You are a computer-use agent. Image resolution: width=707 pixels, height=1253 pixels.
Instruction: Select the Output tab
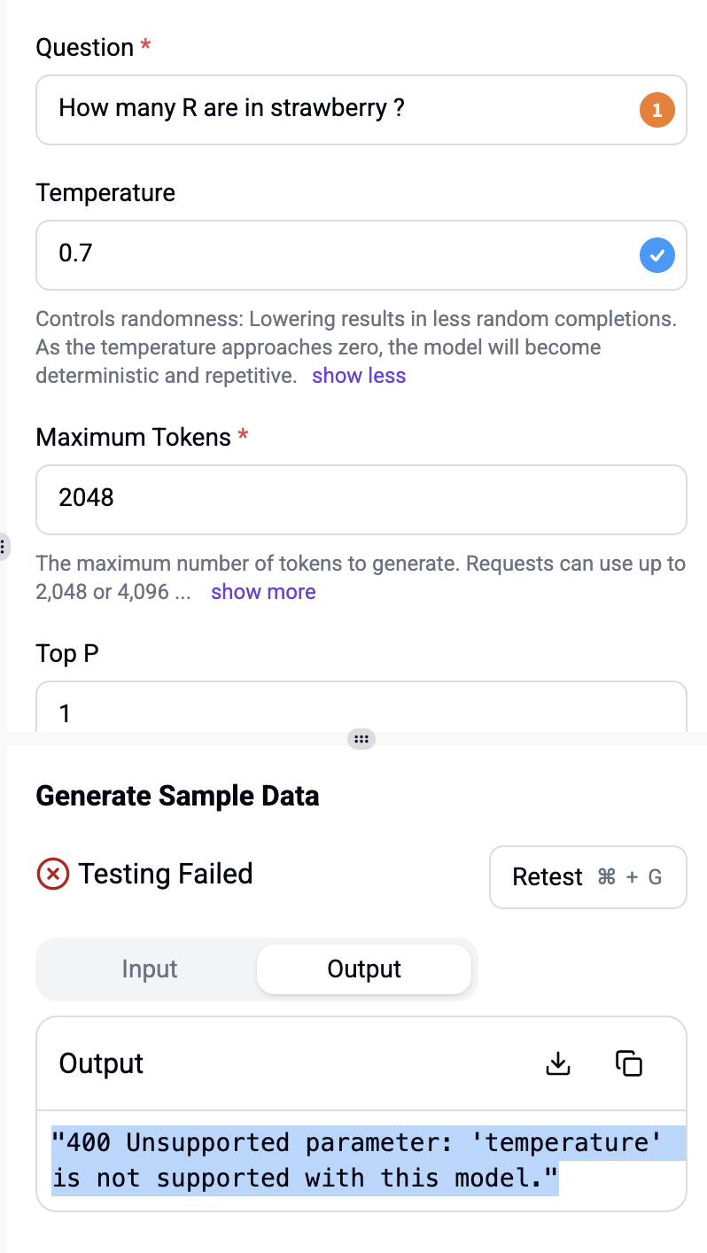click(364, 969)
